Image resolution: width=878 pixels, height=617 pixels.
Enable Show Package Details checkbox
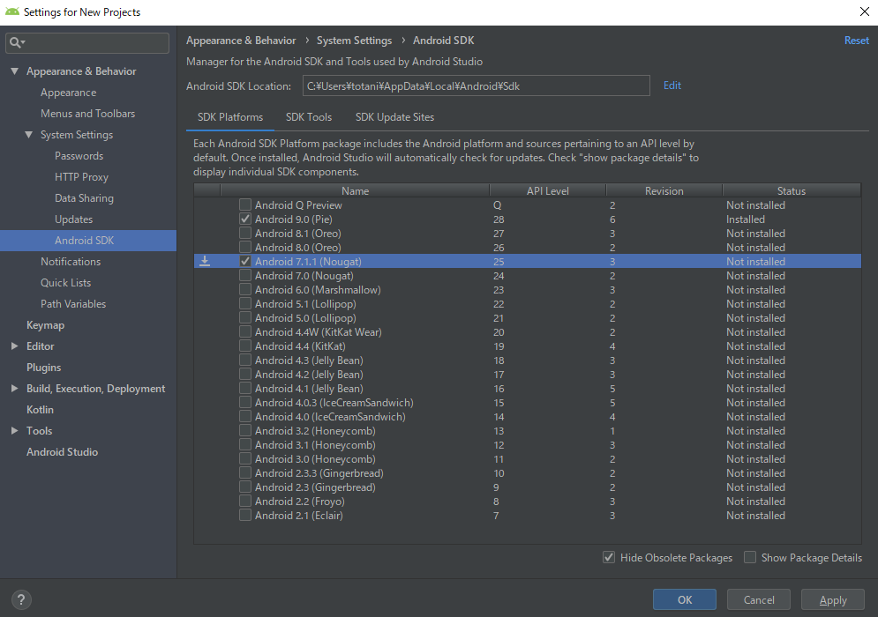750,557
